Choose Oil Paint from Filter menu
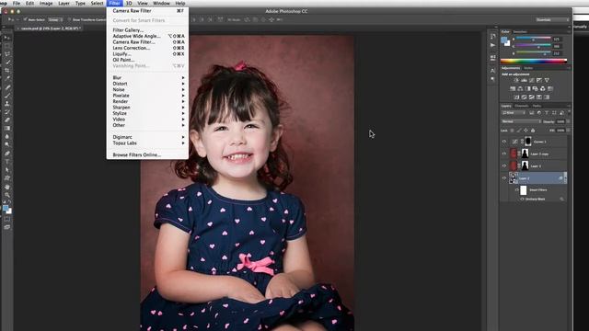The image size is (589, 331). tap(147, 60)
